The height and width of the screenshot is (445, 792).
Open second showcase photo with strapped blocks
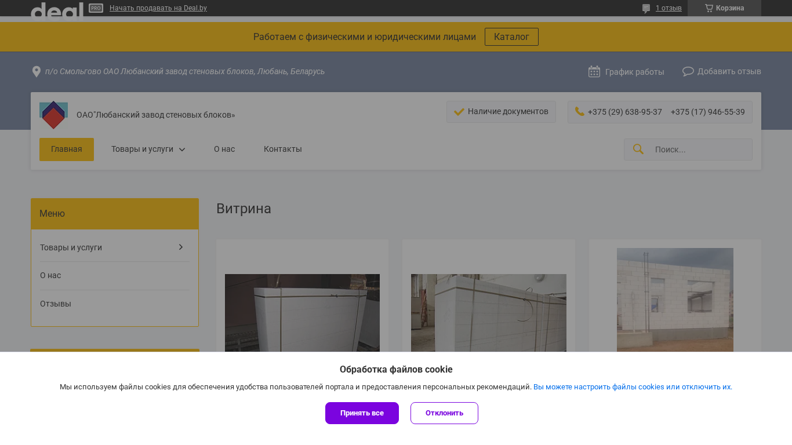pos(489,313)
